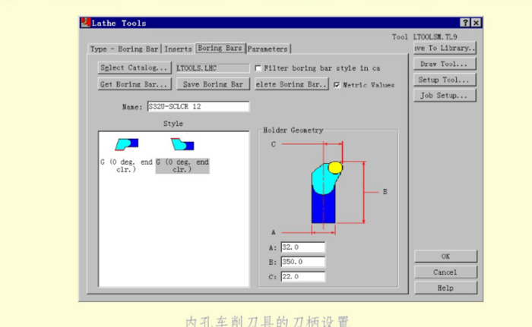532x327 pixels.
Task: Open the Setup Tool dialog
Action: [x=445, y=80]
